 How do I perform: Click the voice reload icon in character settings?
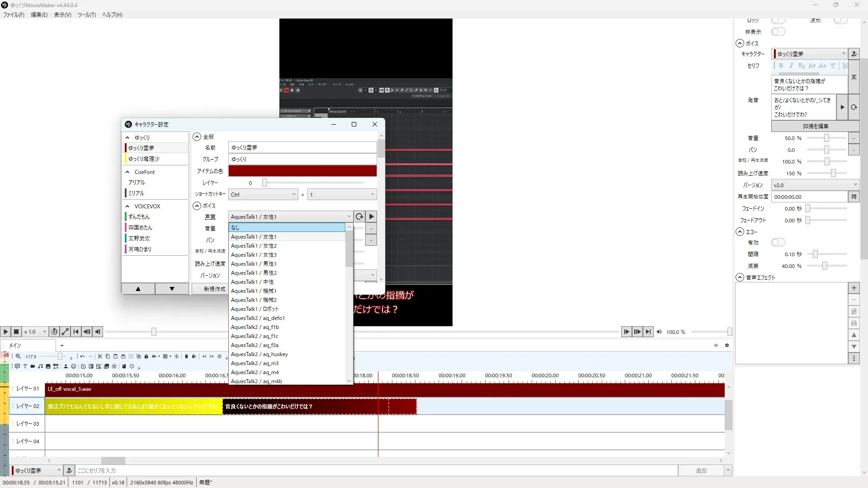[359, 217]
